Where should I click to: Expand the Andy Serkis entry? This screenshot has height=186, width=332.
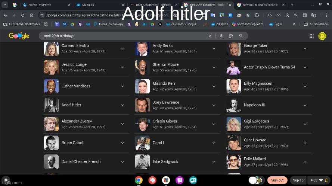click(x=214, y=48)
